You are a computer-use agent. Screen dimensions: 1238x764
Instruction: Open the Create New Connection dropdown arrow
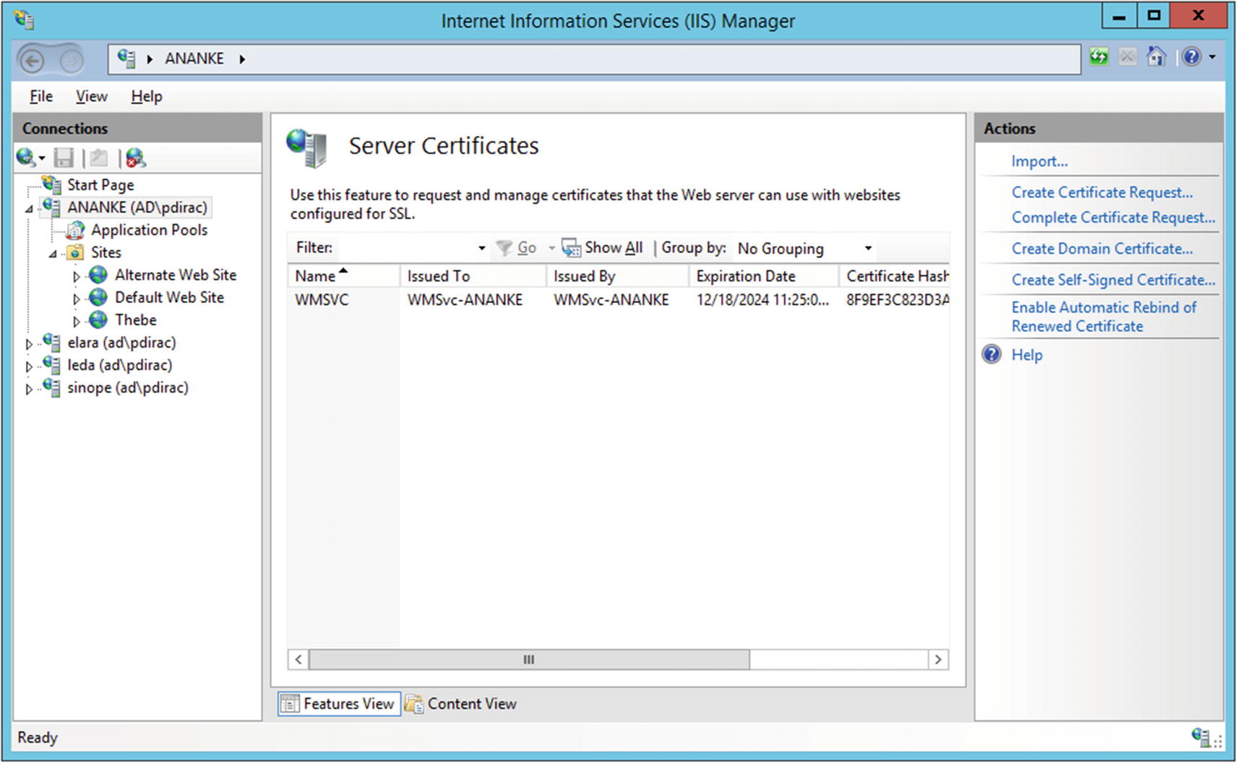point(41,158)
